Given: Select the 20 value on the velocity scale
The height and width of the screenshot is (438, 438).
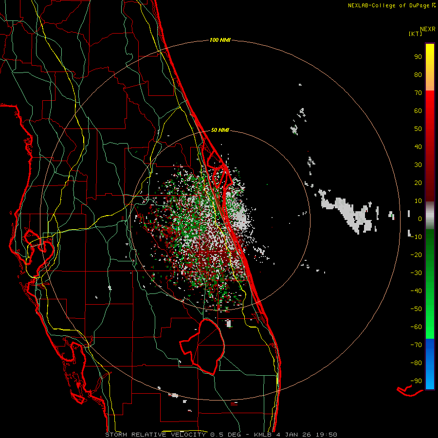Looking at the screenshot, I should (418, 182).
